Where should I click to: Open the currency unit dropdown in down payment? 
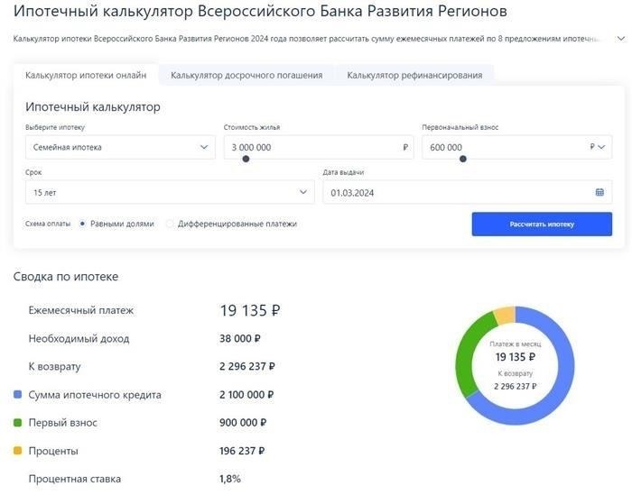pyautogui.click(x=598, y=147)
